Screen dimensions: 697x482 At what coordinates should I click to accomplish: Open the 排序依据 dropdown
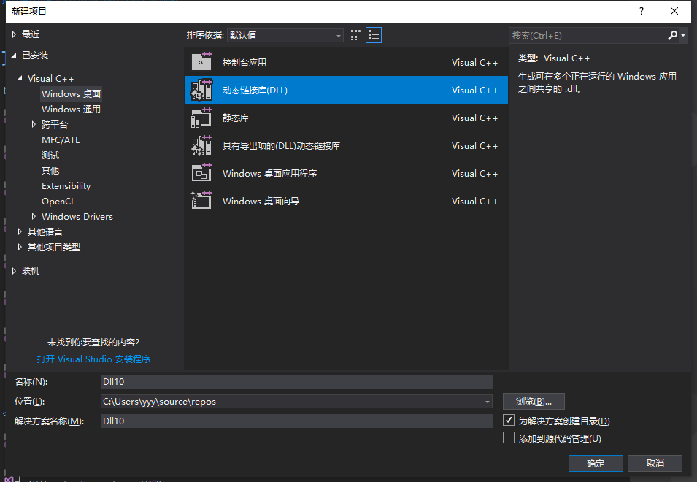(x=285, y=35)
